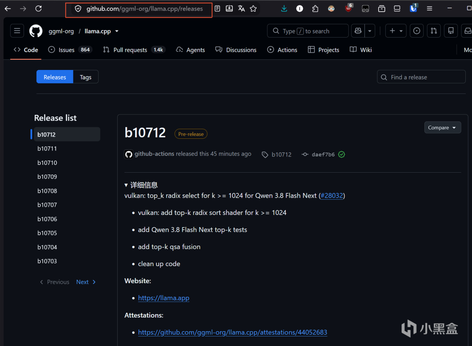This screenshot has height=346, width=472.
Task: Click the ggml-org owner link
Action: click(61, 31)
